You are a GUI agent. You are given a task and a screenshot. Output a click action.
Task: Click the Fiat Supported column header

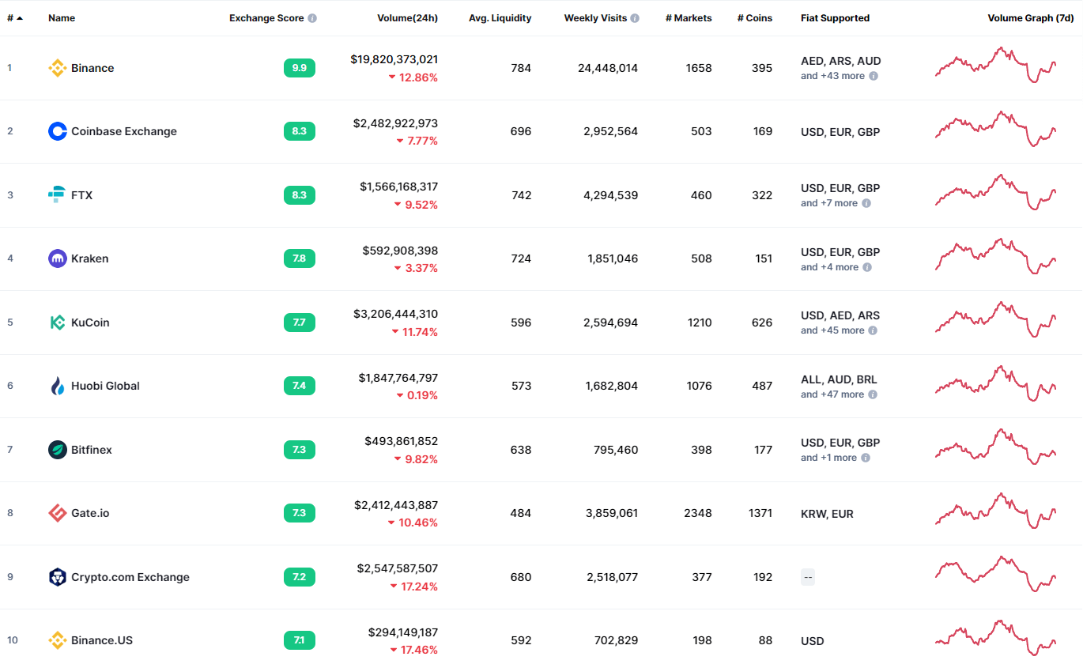[x=835, y=18]
